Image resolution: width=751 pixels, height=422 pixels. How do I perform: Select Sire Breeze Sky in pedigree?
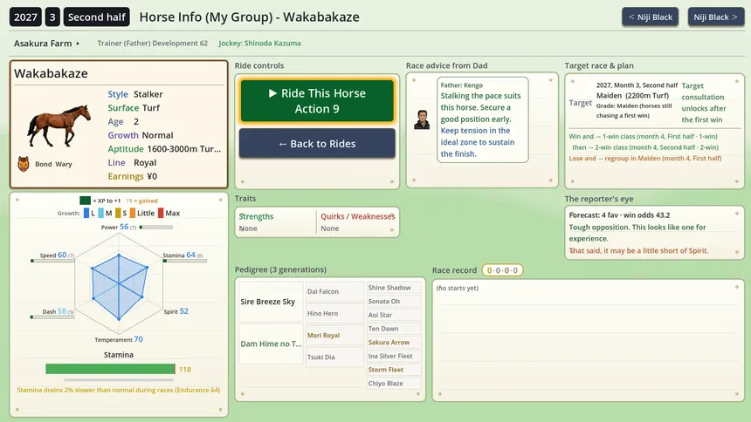coord(271,302)
